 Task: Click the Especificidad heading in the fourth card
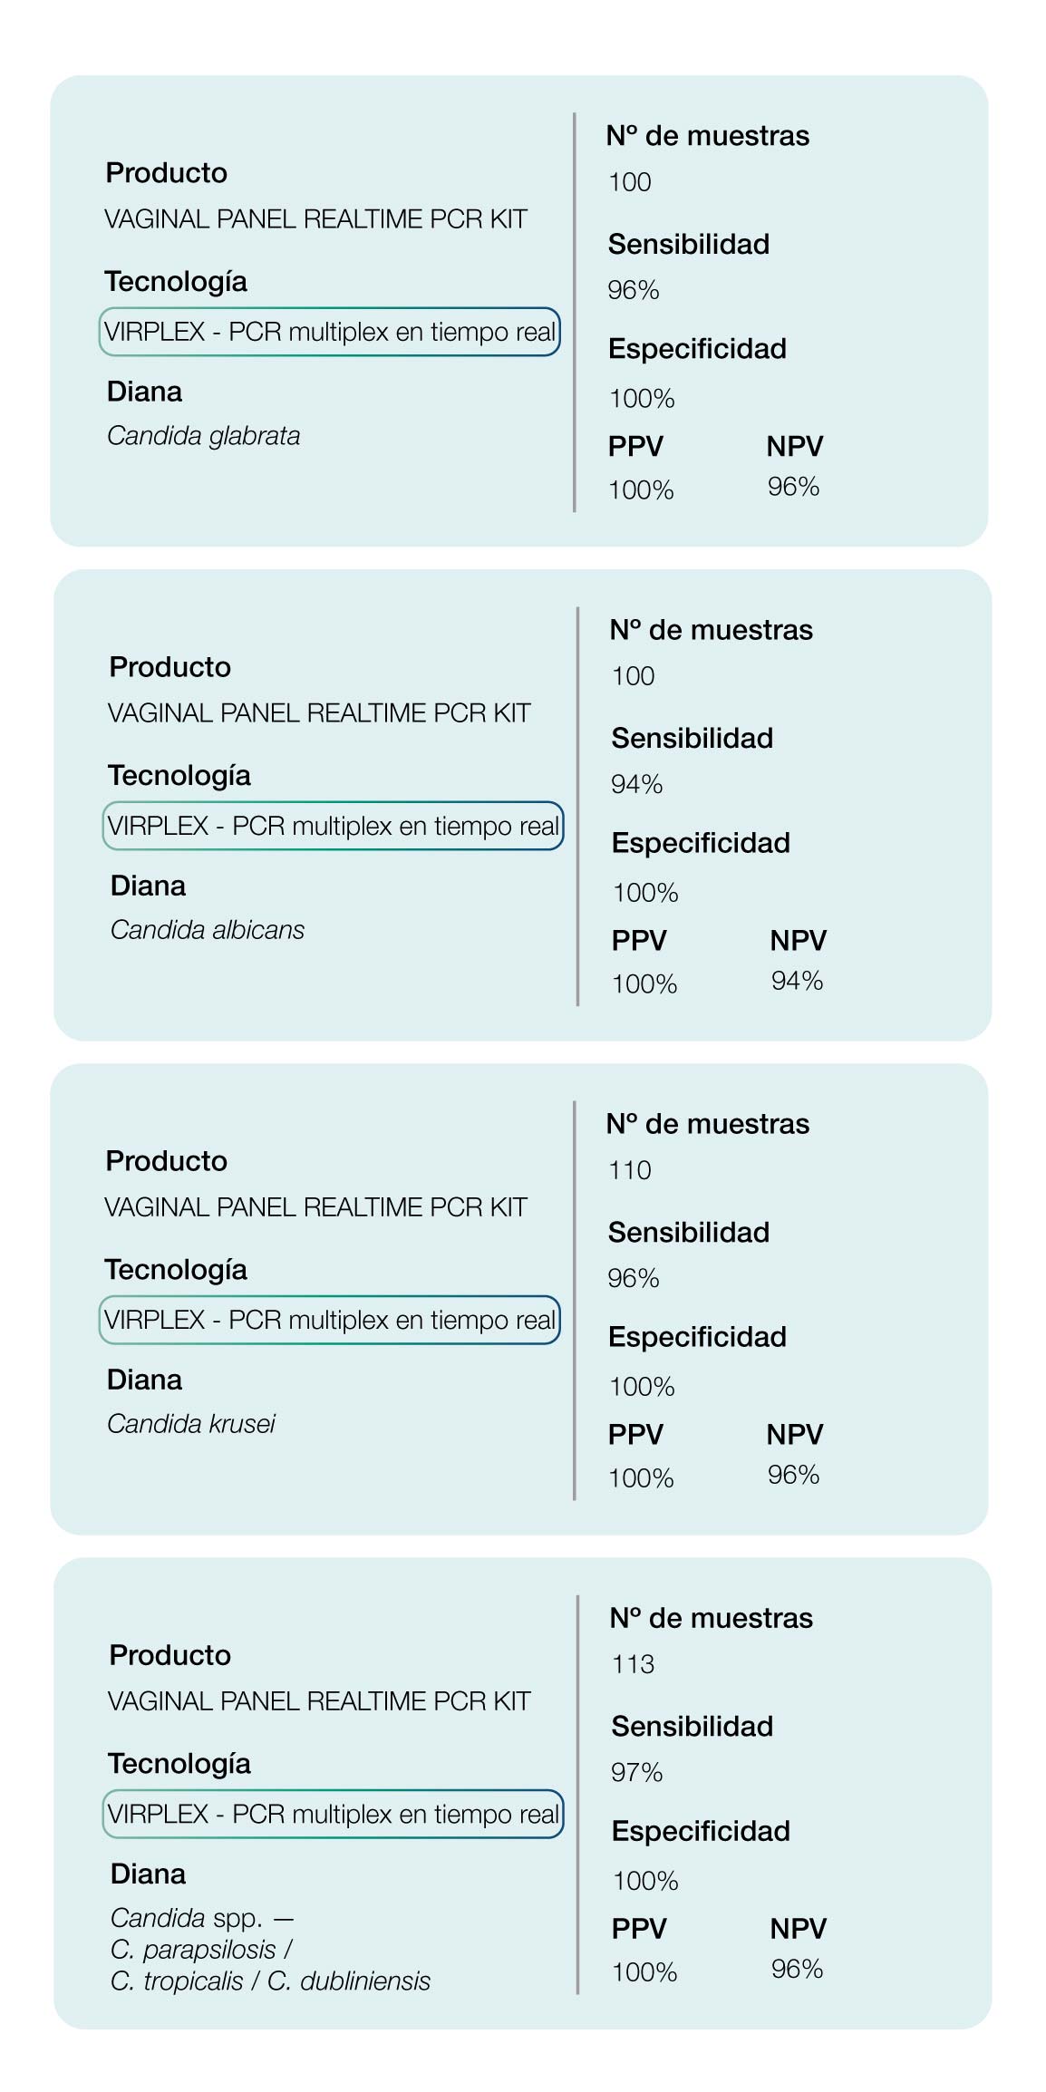(701, 1832)
